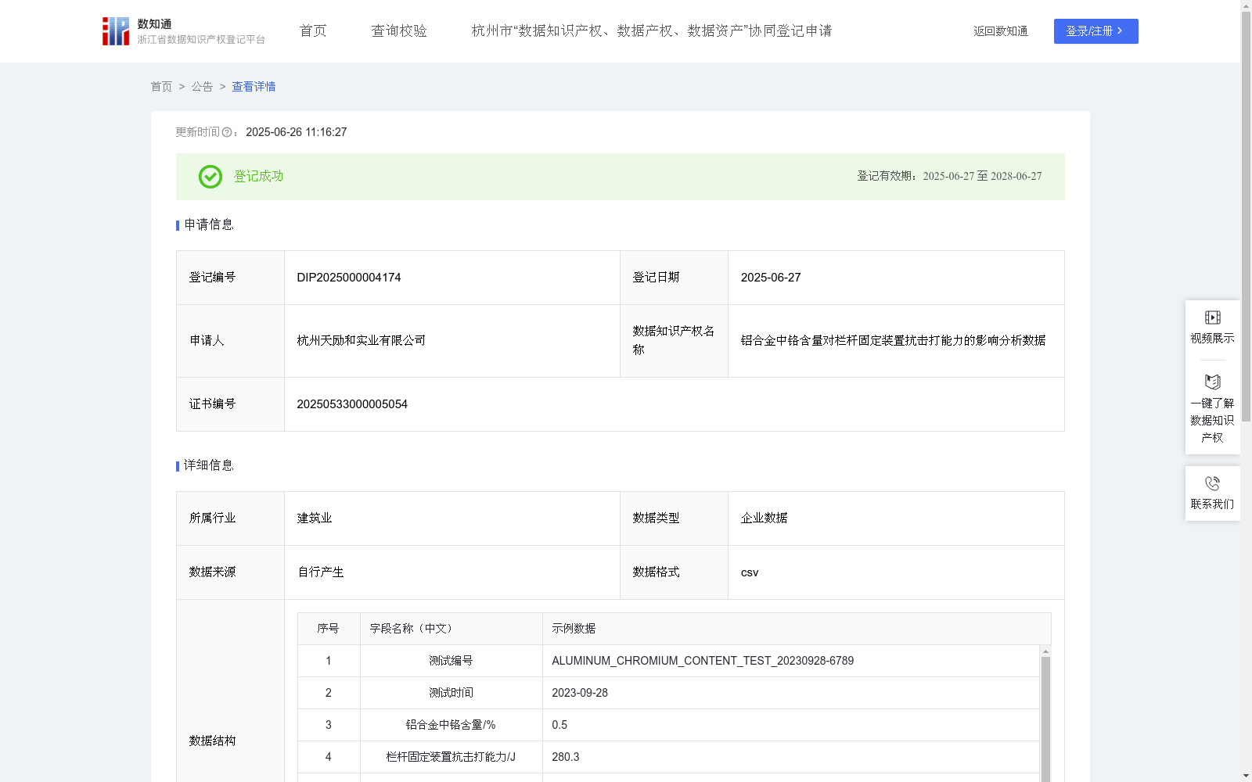This screenshot has height=782, width=1252.
Task: Click the 登记有效期 validity period text
Action: (x=949, y=177)
